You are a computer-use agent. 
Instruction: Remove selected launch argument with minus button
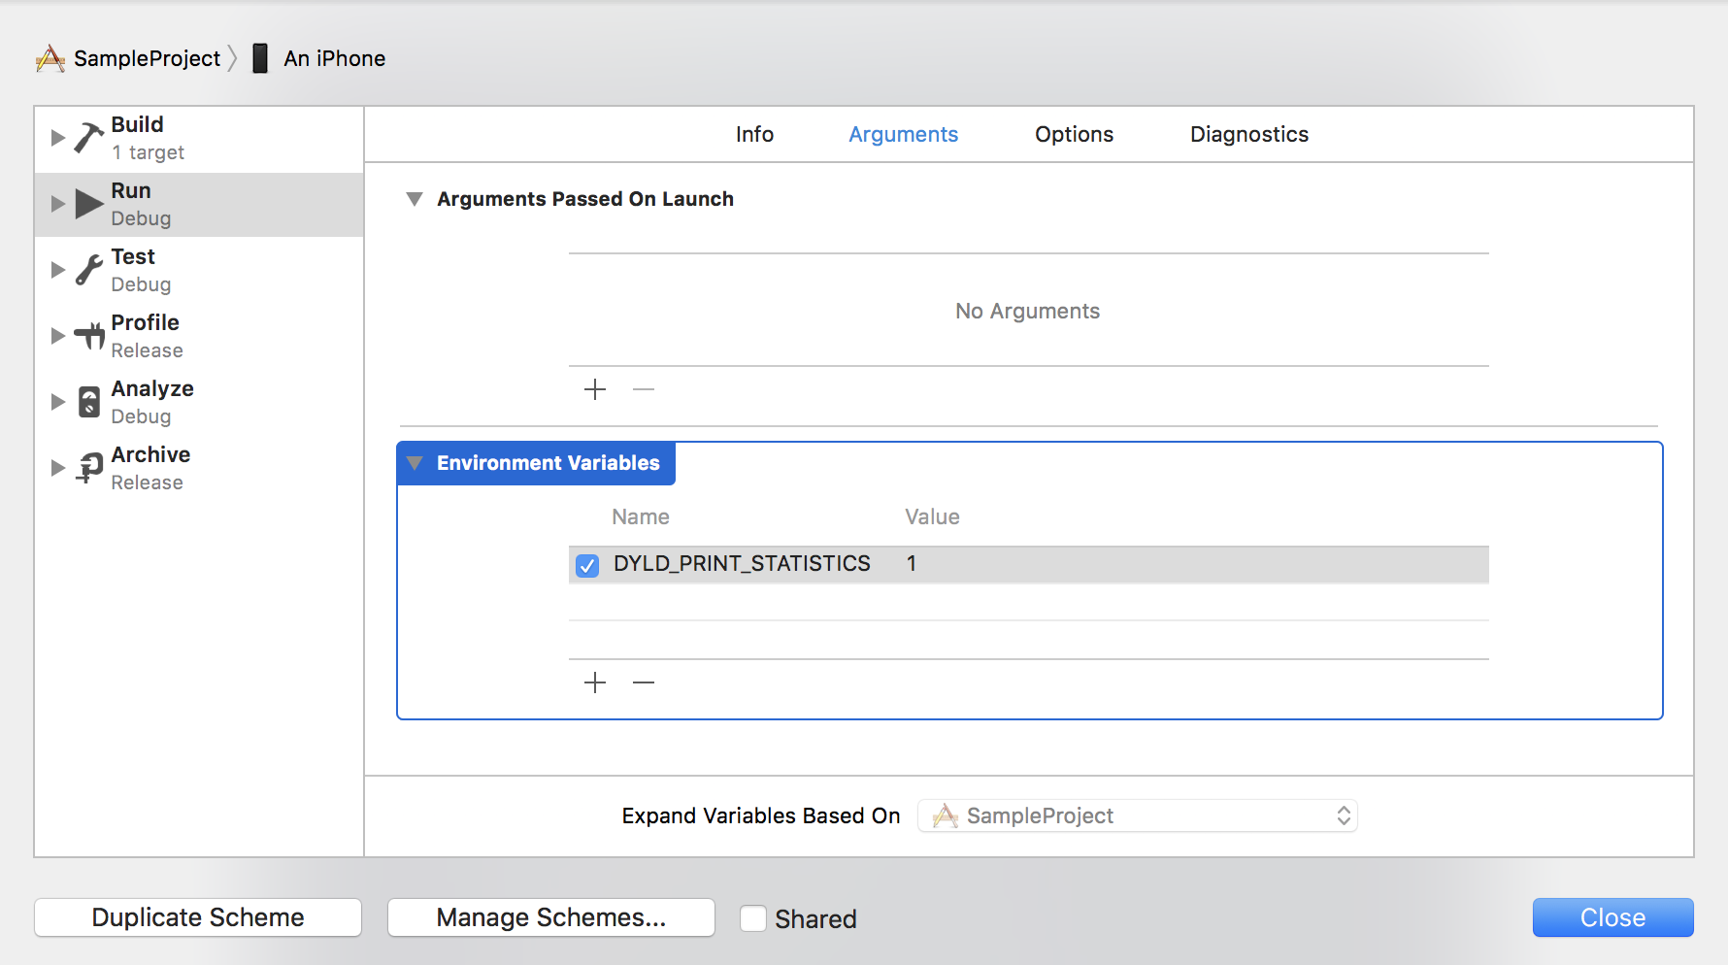643,389
